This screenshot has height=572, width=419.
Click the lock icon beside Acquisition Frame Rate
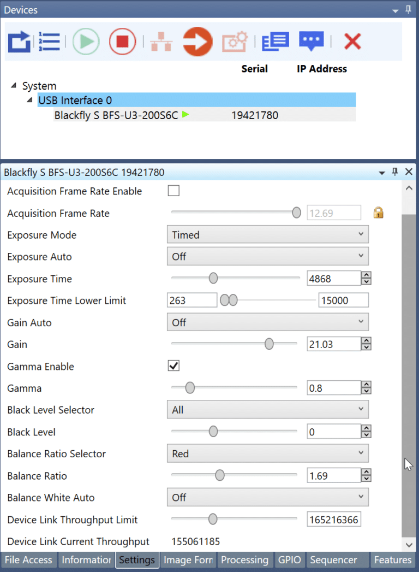click(x=378, y=213)
